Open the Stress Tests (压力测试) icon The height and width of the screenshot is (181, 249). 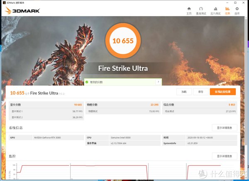tap(215, 11)
